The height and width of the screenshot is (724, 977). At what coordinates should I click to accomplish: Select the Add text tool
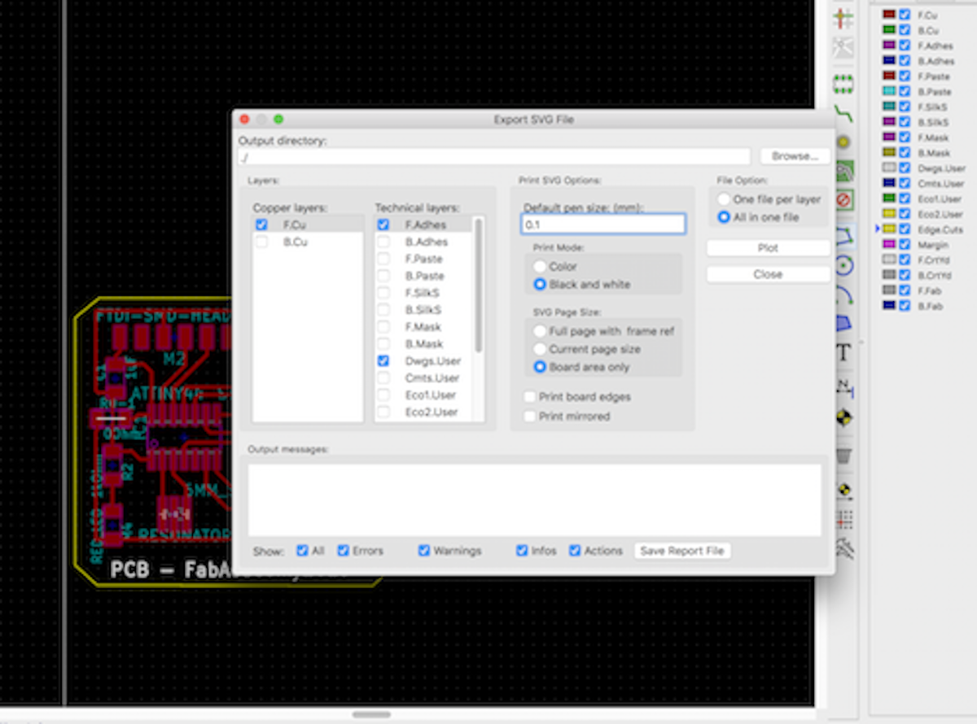pos(843,353)
